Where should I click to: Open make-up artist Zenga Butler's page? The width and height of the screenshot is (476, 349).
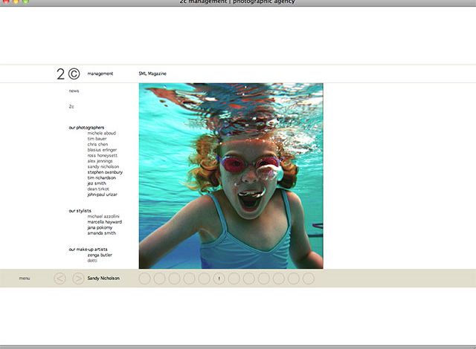tap(100, 255)
